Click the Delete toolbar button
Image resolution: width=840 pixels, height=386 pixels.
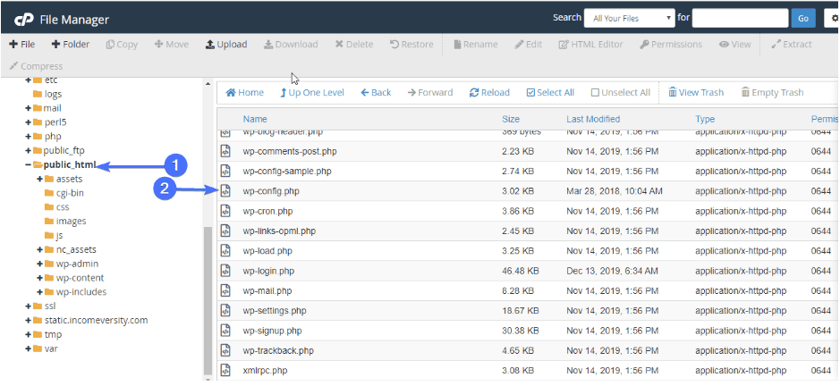click(354, 45)
